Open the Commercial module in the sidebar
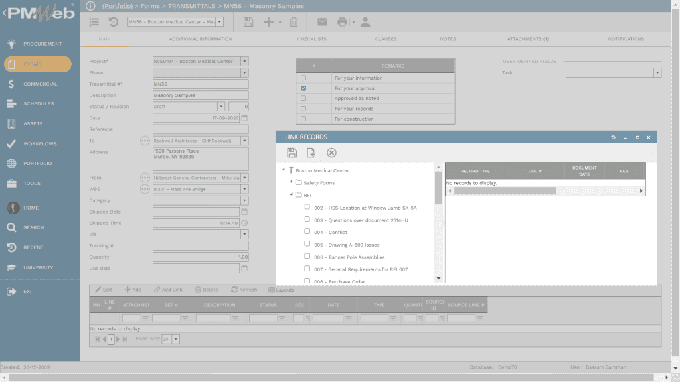 coord(40,84)
